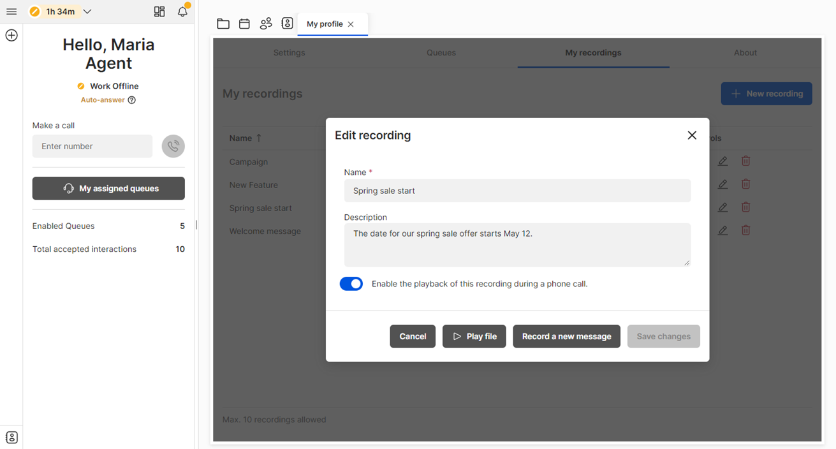Delete the New Feature recording
The height and width of the screenshot is (449, 836).
click(745, 184)
